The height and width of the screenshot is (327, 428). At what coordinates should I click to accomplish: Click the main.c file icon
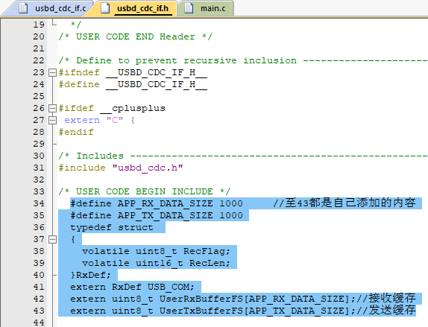189,8
